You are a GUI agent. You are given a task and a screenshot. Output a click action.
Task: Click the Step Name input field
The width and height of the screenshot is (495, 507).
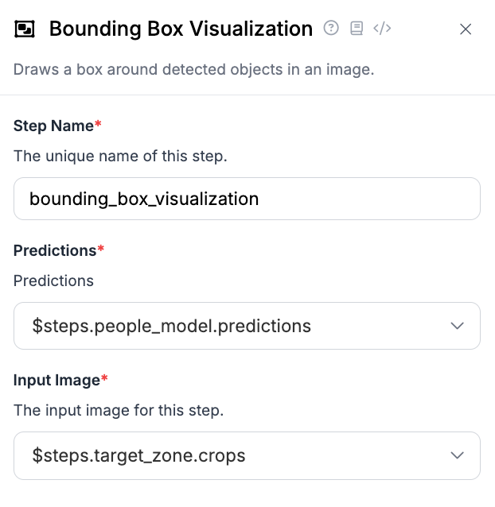coord(247,199)
